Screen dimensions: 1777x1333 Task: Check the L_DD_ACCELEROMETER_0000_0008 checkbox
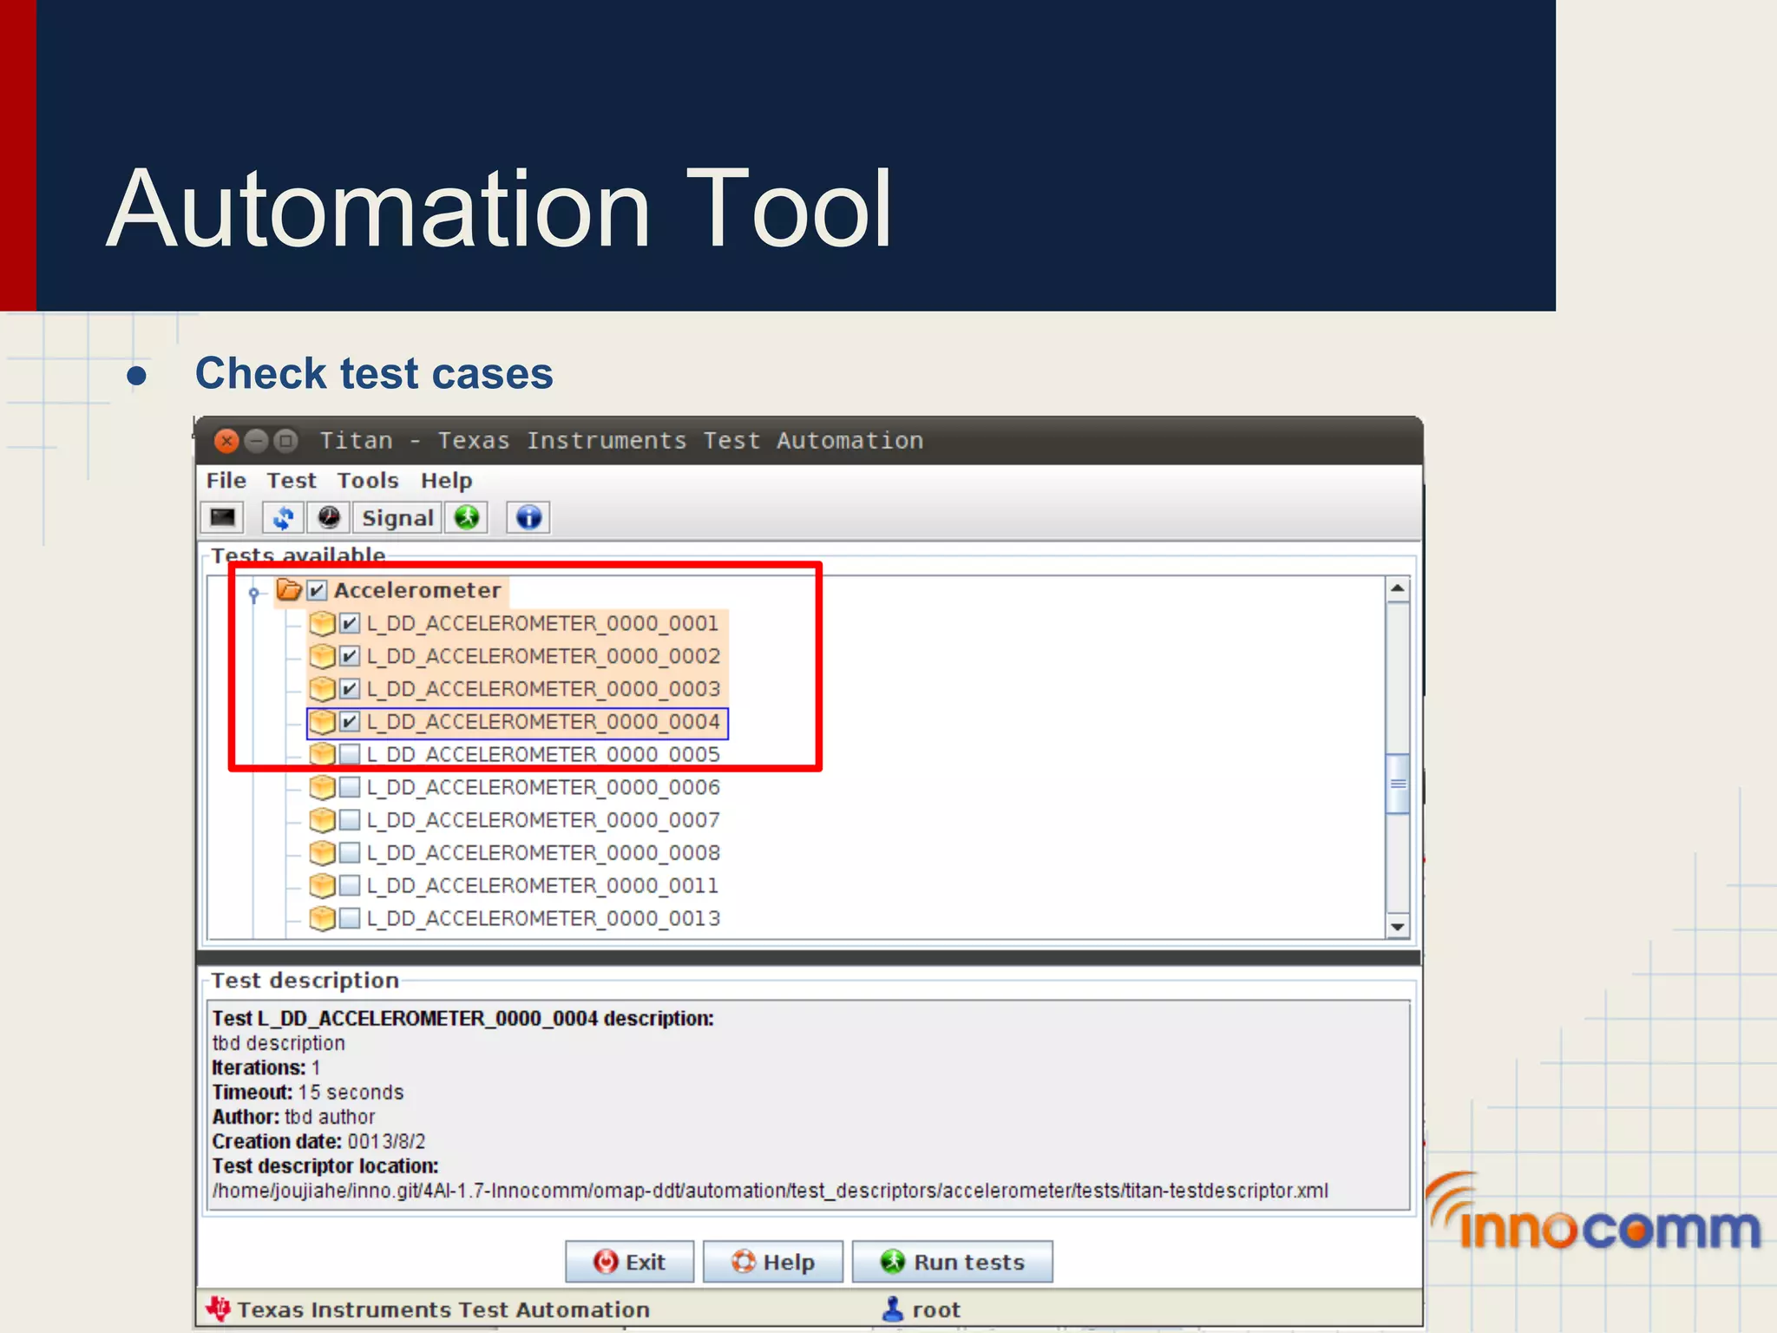349,853
